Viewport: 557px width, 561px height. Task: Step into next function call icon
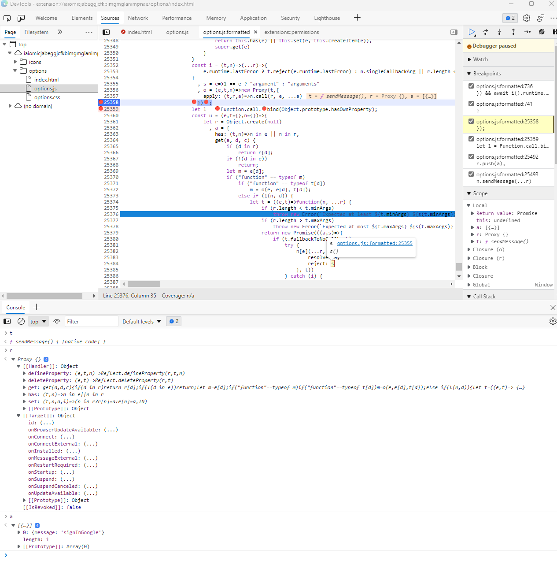(499, 32)
